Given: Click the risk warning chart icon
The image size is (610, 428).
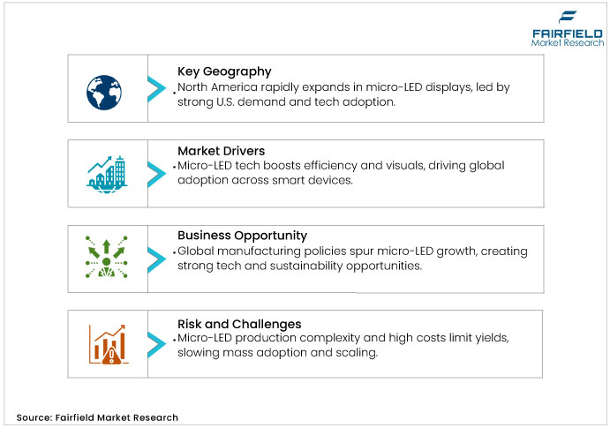Looking at the screenshot, I should click(106, 343).
